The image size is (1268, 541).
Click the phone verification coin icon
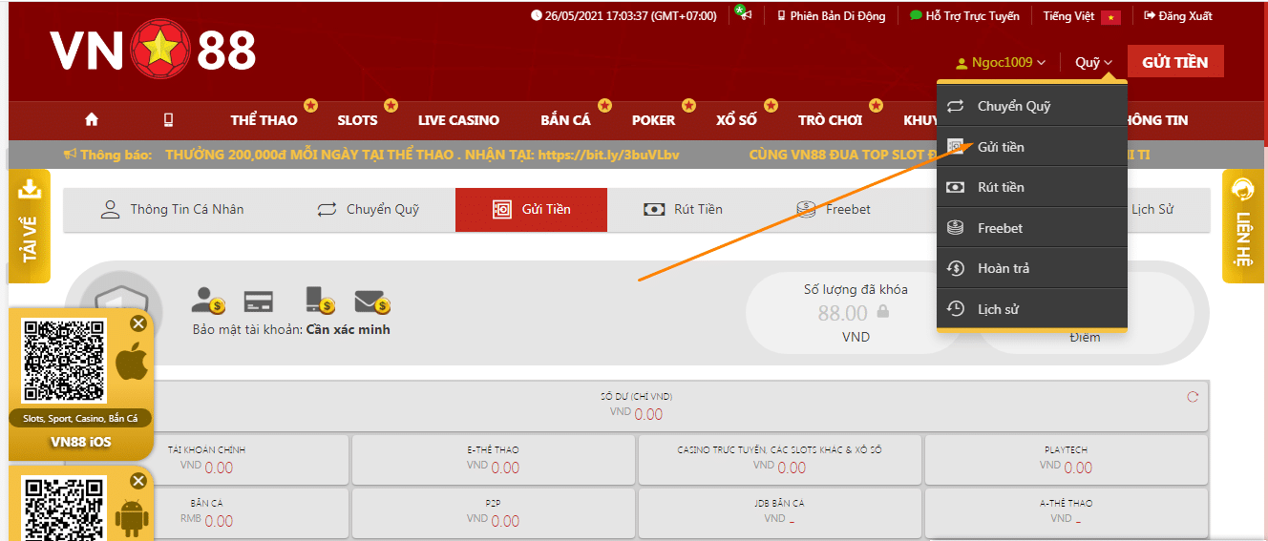319,300
